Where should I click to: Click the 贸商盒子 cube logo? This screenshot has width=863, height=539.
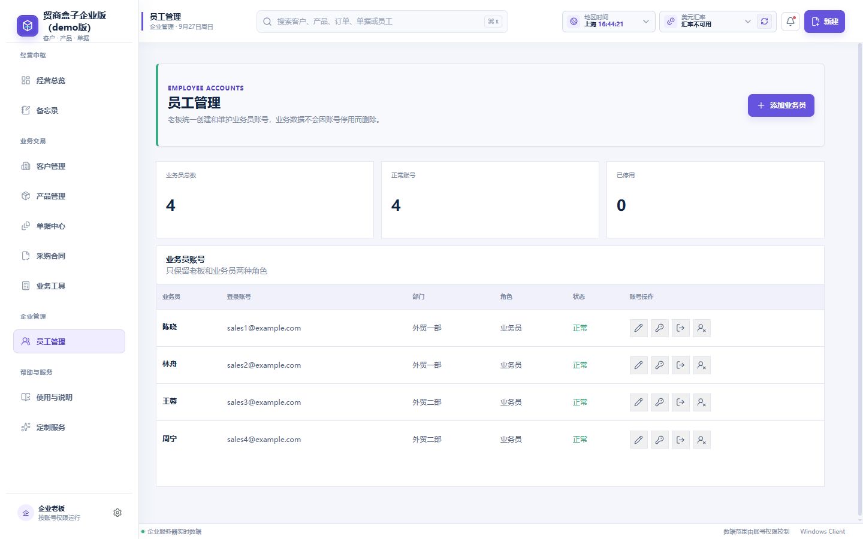click(27, 26)
